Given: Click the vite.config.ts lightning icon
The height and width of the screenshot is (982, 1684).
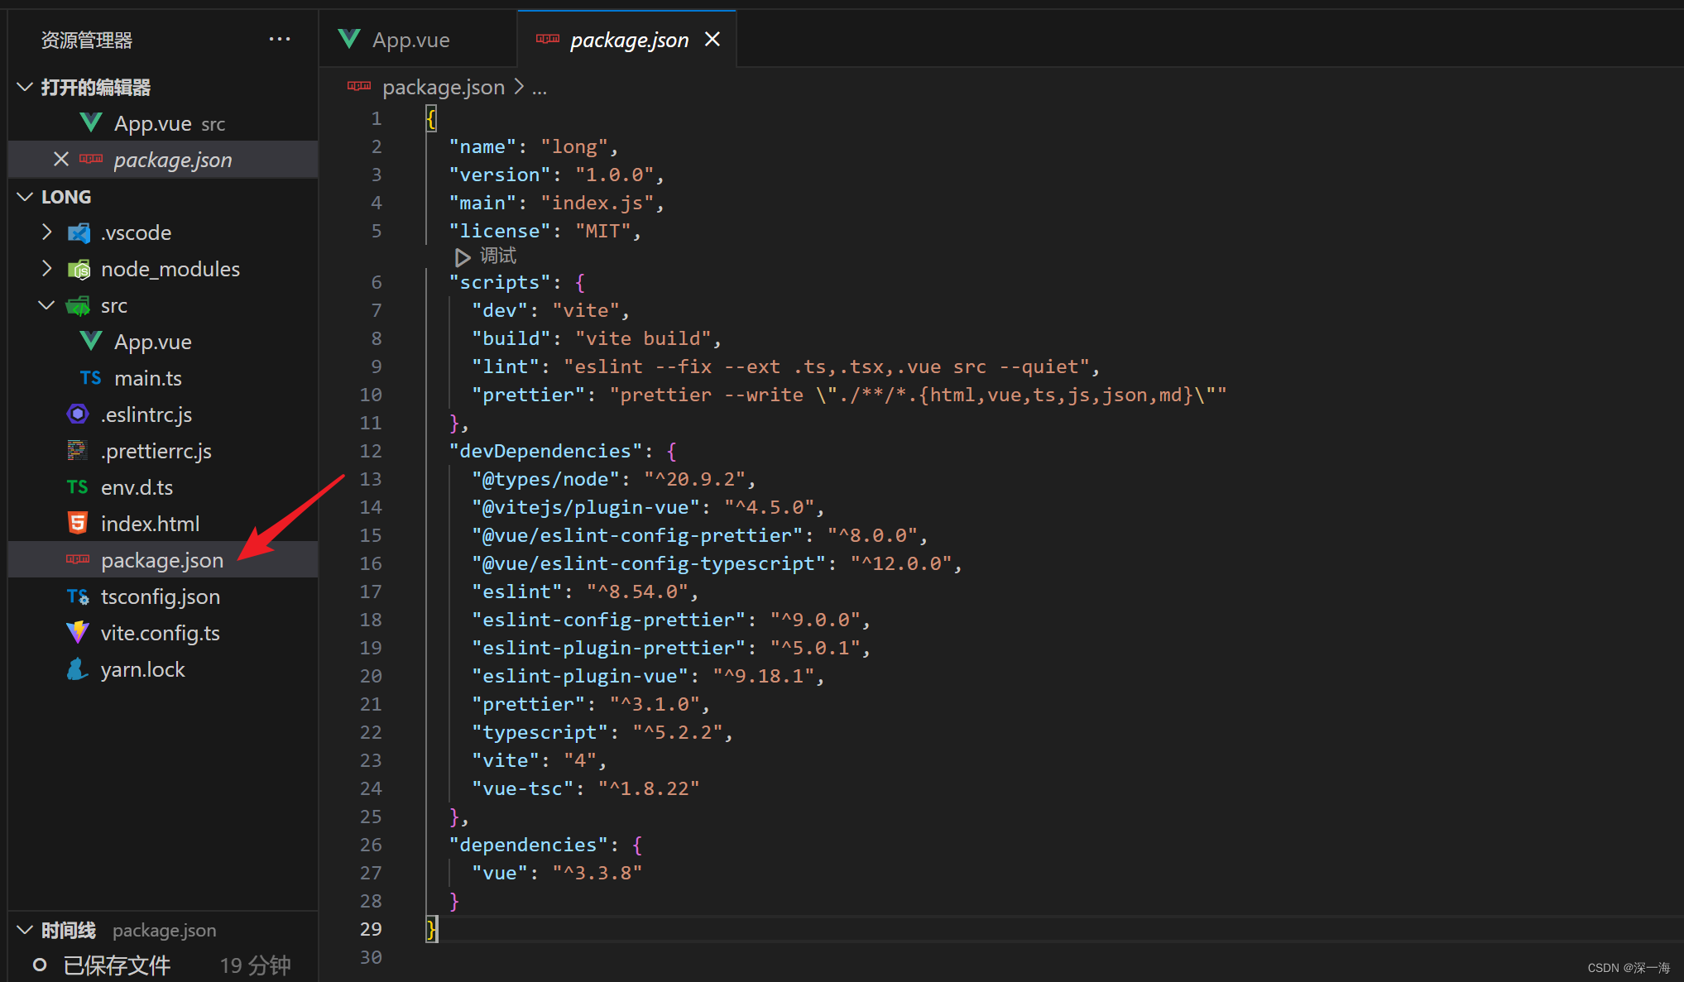Looking at the screenshot, I should (x=78, y=633).
